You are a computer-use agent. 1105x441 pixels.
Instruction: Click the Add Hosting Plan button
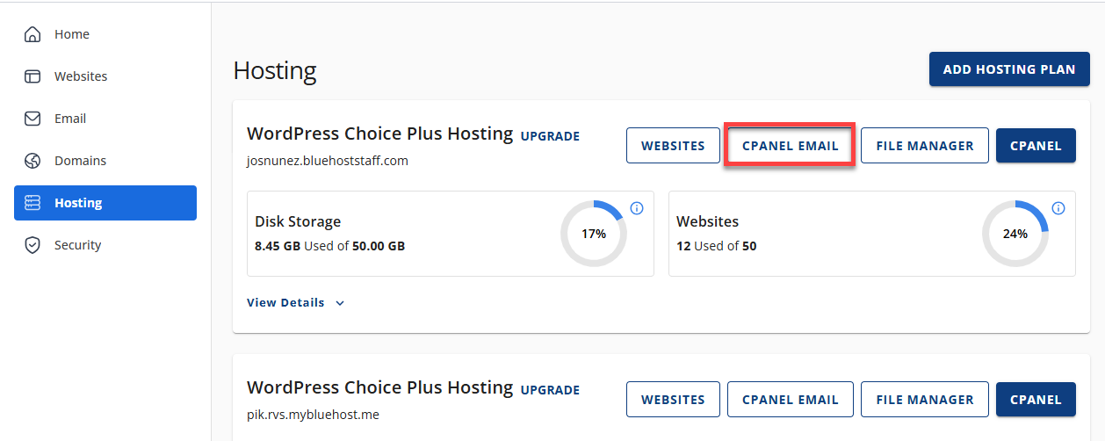[1008, 69]
